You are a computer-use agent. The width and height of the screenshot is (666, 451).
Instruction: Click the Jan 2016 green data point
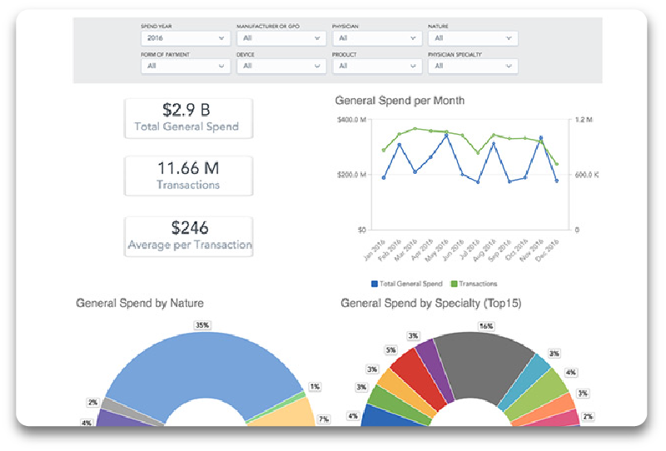[384, 150]
